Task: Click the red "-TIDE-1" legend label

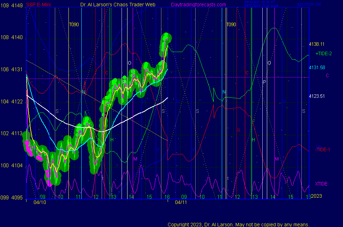Action: coord(322,149)
